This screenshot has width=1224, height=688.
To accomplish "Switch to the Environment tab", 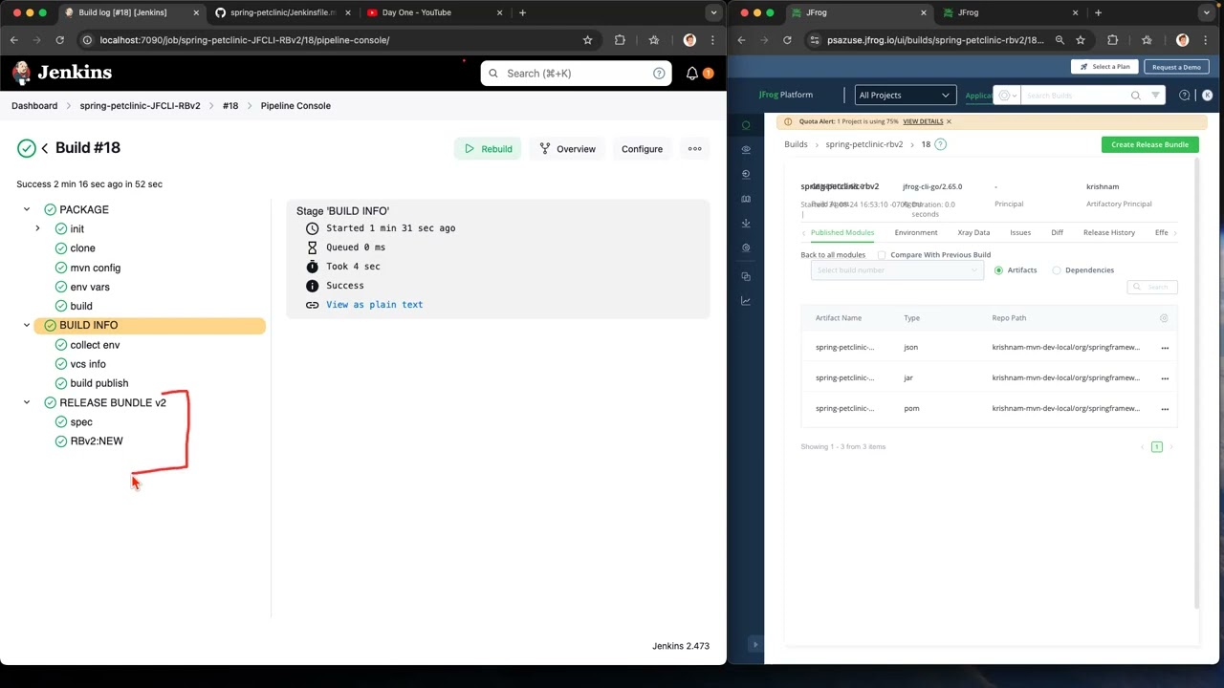I will pyautogui.click(x=916, y=233).
